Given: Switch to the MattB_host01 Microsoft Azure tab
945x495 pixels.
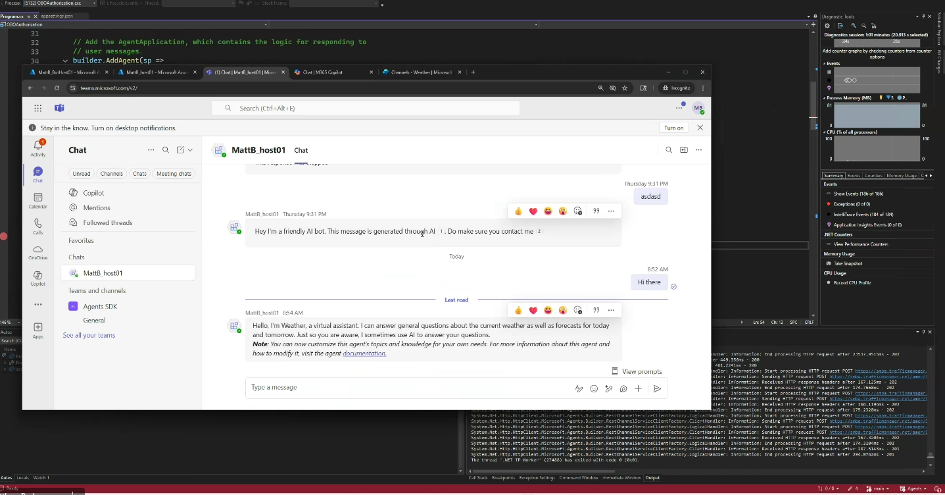Looking at the screenshot, I should point(156,72).
